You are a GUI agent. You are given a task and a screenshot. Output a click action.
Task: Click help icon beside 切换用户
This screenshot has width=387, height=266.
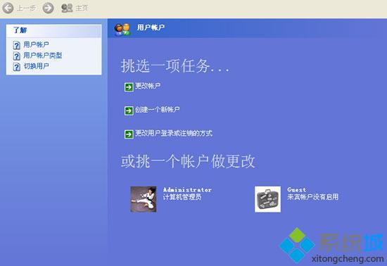[17, 67]
